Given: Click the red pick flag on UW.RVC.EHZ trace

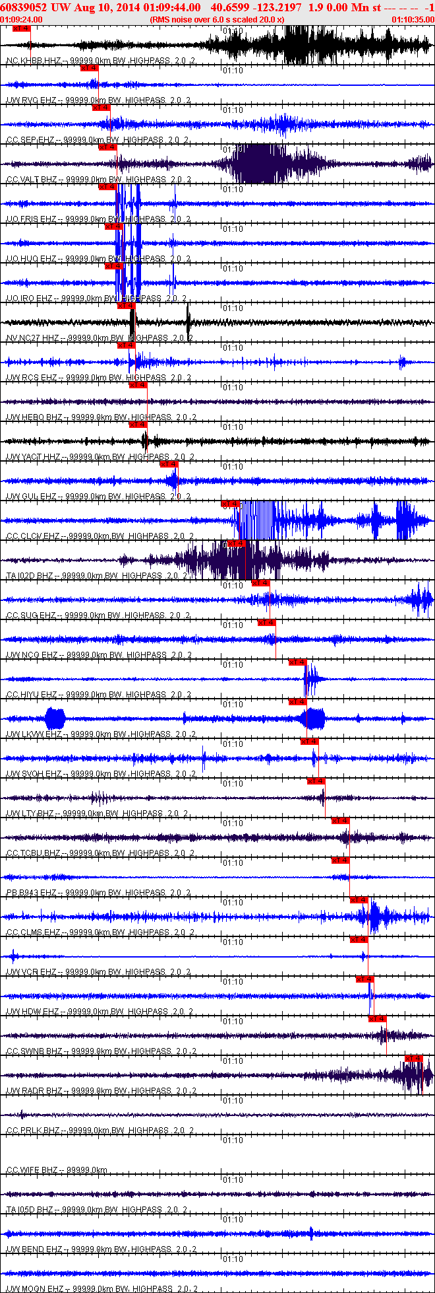Looking at the screenshot, I should (89, 68).
